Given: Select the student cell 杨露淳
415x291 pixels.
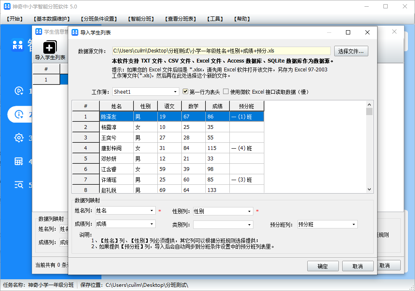Looking at the screenshot, I should click(117, 127).
